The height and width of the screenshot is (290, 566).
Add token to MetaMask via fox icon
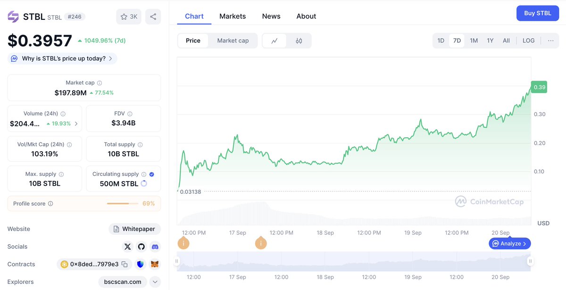[x=155, y=264]
